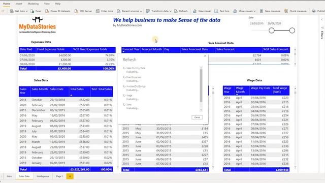Click Sale Forecast table scroll up arrow
Image resolution: width=325 pixels, height=183 pixels.
click(x=295, y=50)
